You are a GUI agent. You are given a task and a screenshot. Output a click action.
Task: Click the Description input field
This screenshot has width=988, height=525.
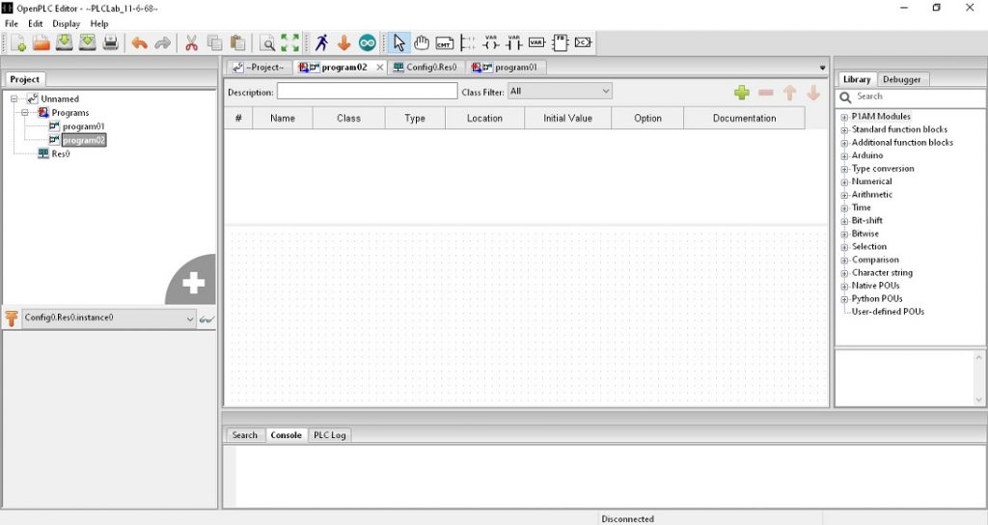[x=368, y=92]
